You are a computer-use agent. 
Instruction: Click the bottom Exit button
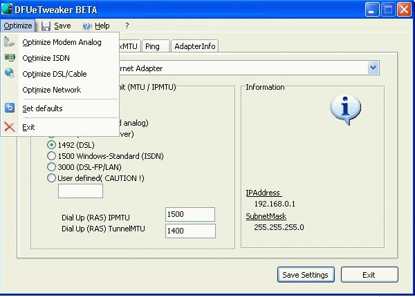coord(369,275)
